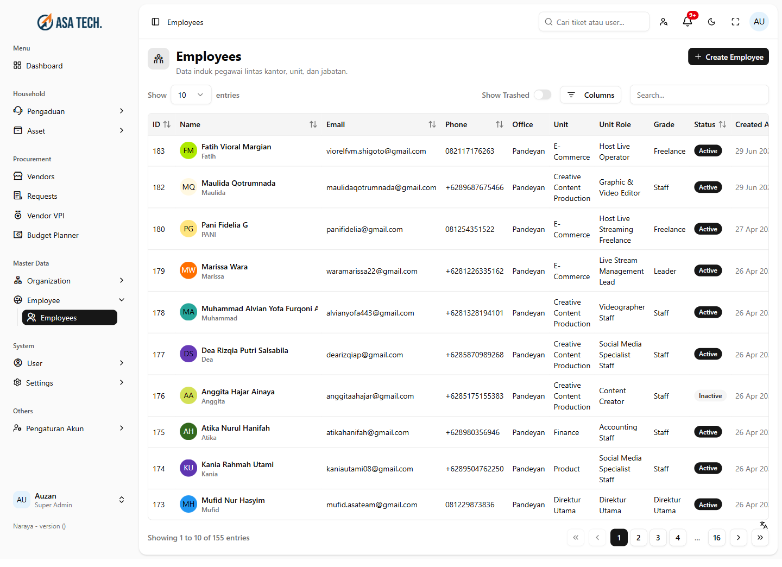The width and height of the screenshot is (782, 567).
Task: Sort the table by ID column arrows
Action: pyautogui.click(x=167, y=124)
